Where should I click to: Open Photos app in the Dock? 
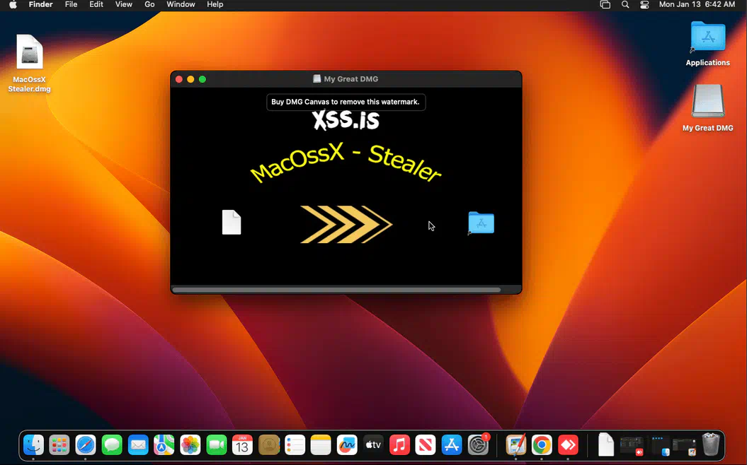[x=190, y=445]
